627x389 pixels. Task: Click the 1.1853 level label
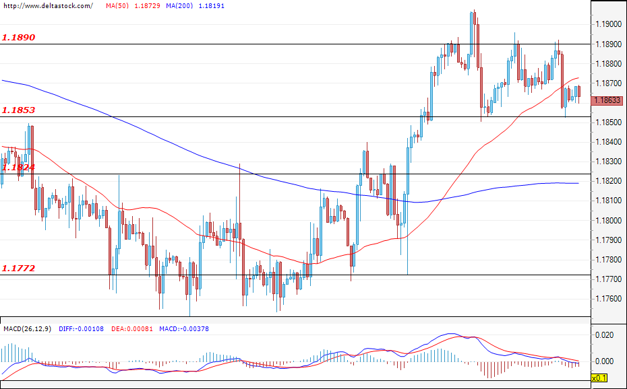click(x=18, y=110)
